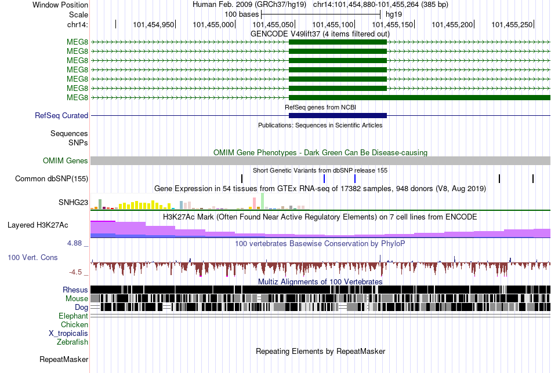Open the OMIM Genes track label
The height and width of the screenshot is (373, 551).
click(x=65, y=160)
